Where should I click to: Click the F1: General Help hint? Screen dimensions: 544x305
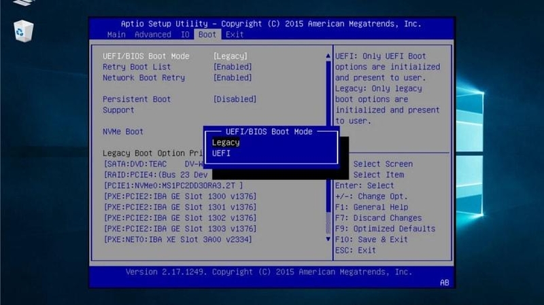(x=371, y=207)
